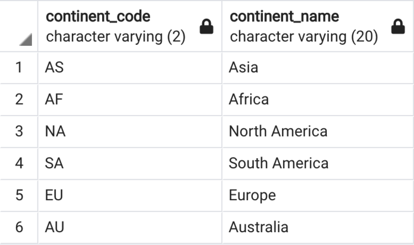The width and height of the screenshot is (414, 245).
Task: Select the continent_code column header
Action: 116,27
